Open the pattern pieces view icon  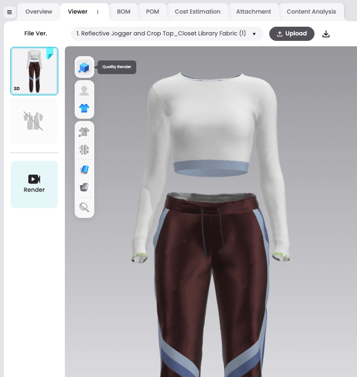point(84,149)
